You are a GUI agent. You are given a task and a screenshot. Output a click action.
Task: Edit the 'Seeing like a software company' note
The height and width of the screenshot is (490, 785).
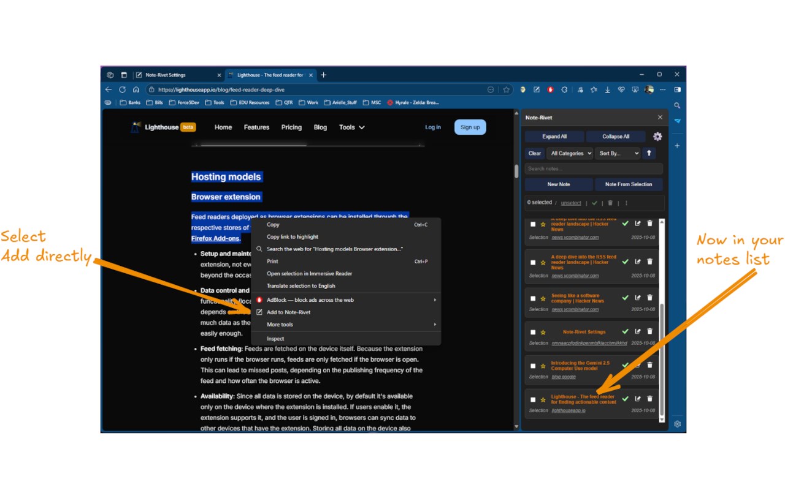(638, 298)
